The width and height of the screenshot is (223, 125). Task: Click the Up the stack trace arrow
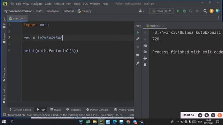click(x=145, y=33)
